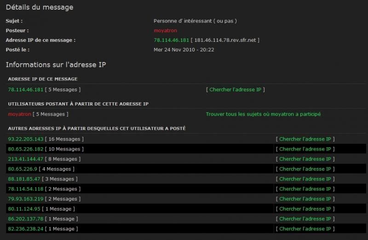Click message IP address 78.114.46.181 in details
This screenshot has width=368, height=240.
click(171, 40)
